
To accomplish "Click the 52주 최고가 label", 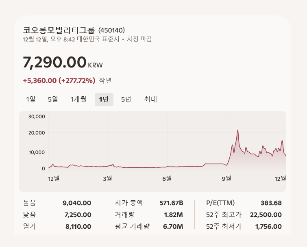I will point(224,214).
